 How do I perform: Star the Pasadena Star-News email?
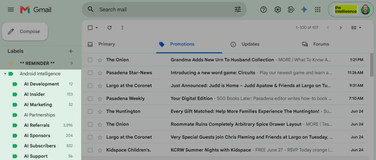[100, 73]
